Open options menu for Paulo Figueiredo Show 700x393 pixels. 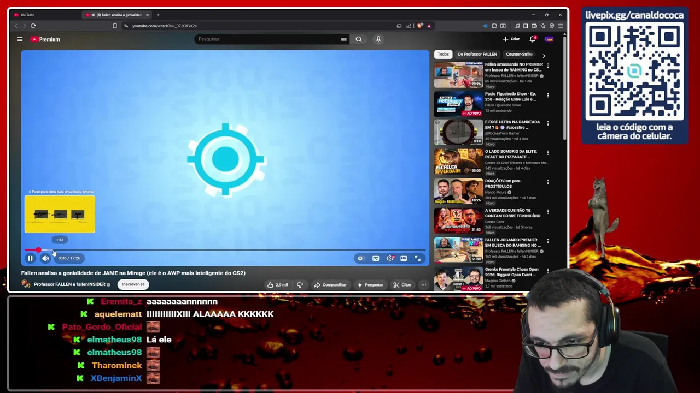coord(548,95)
